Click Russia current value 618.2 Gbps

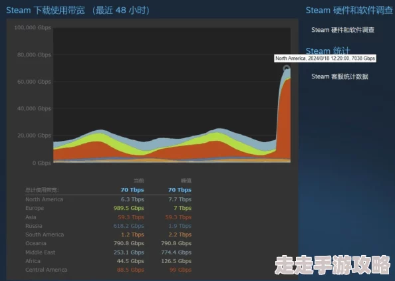coord(128,226)
